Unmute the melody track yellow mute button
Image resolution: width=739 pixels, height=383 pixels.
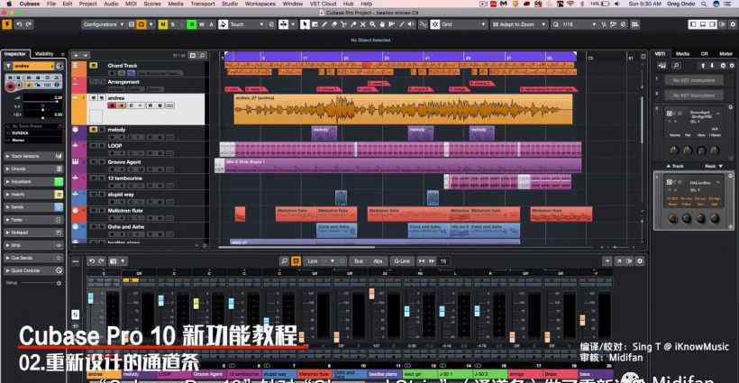(x=94, y=130)
